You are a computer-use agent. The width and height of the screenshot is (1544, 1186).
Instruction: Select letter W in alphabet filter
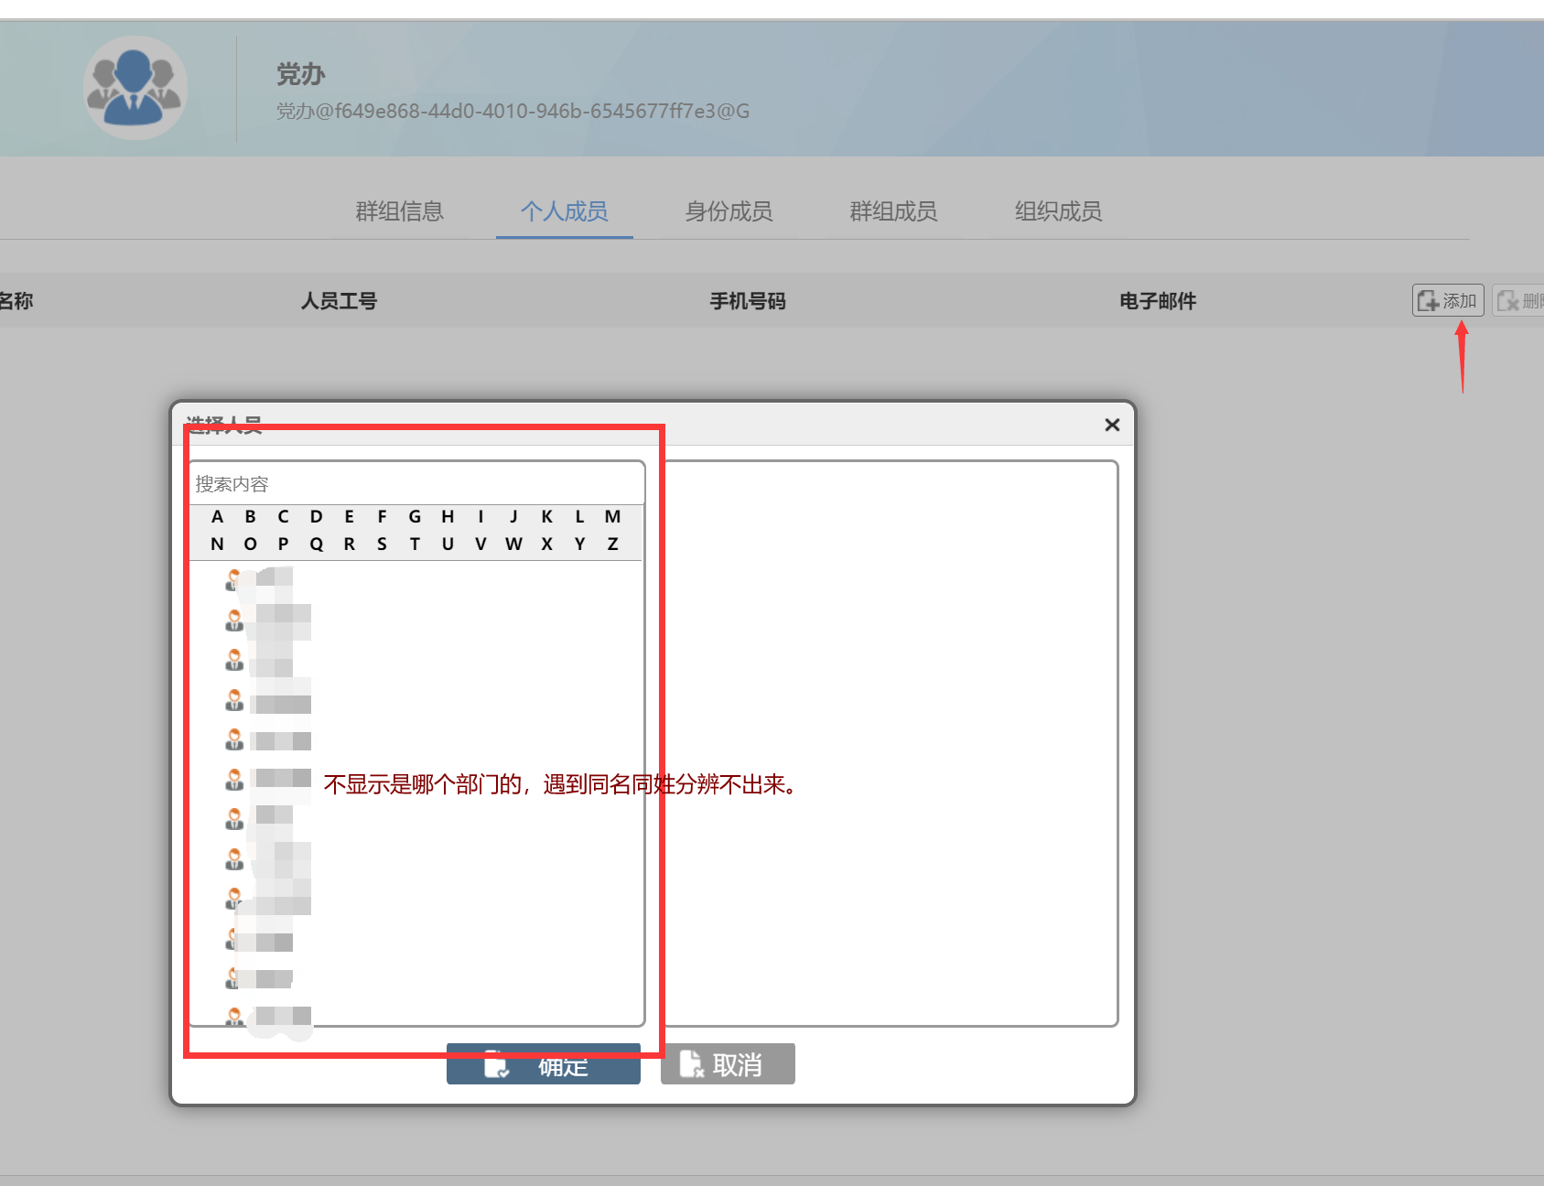pos(513,544)
